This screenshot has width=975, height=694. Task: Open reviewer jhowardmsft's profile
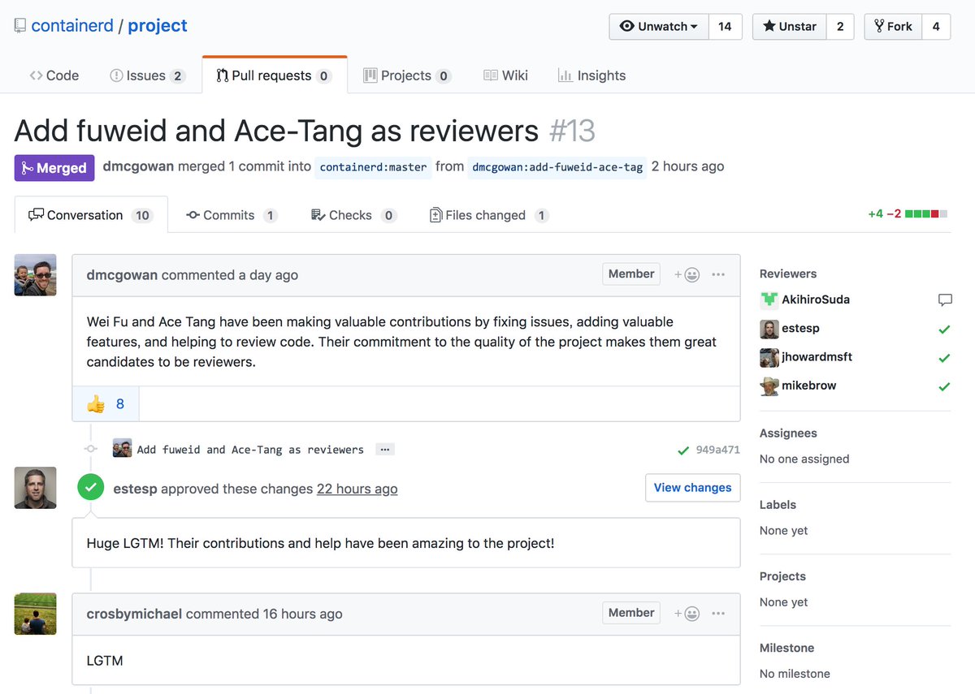click(817, 356)
